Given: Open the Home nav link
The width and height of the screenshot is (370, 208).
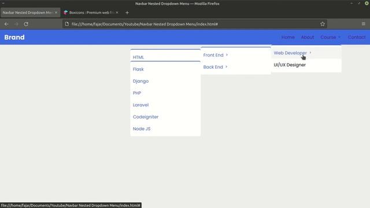Looking at the screenshot, I should pos(288,37).
